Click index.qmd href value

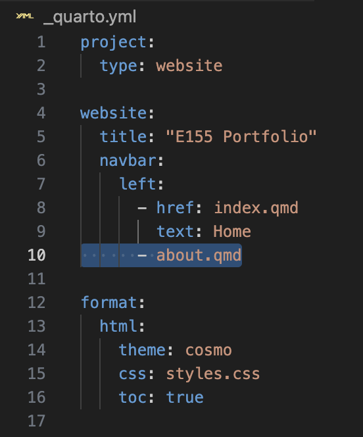256,208
